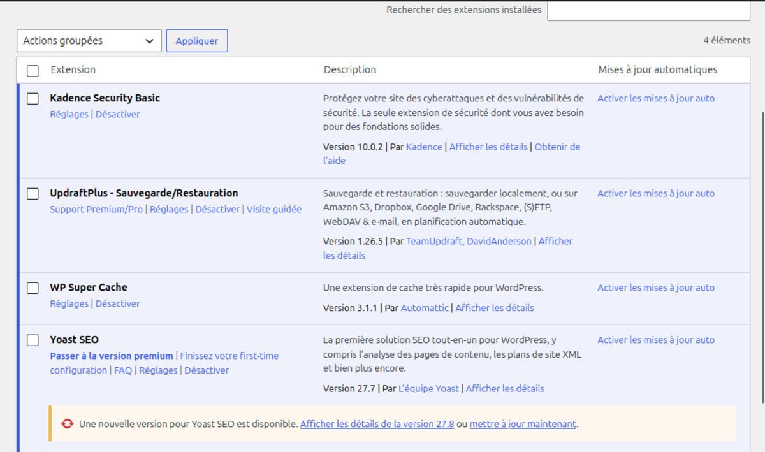This screenshot has width=765, height=452.
Task: Click Obtenir de l'aide link
Action: click(x=451, y=154)
